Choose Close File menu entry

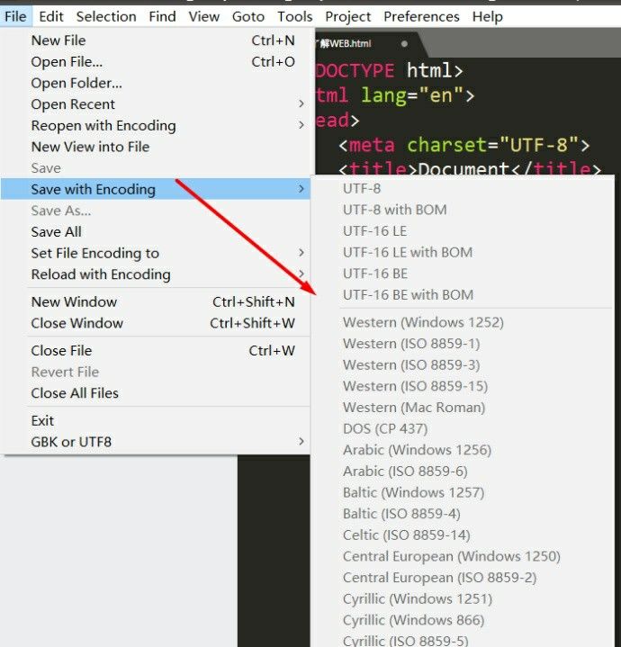point(155,351)
